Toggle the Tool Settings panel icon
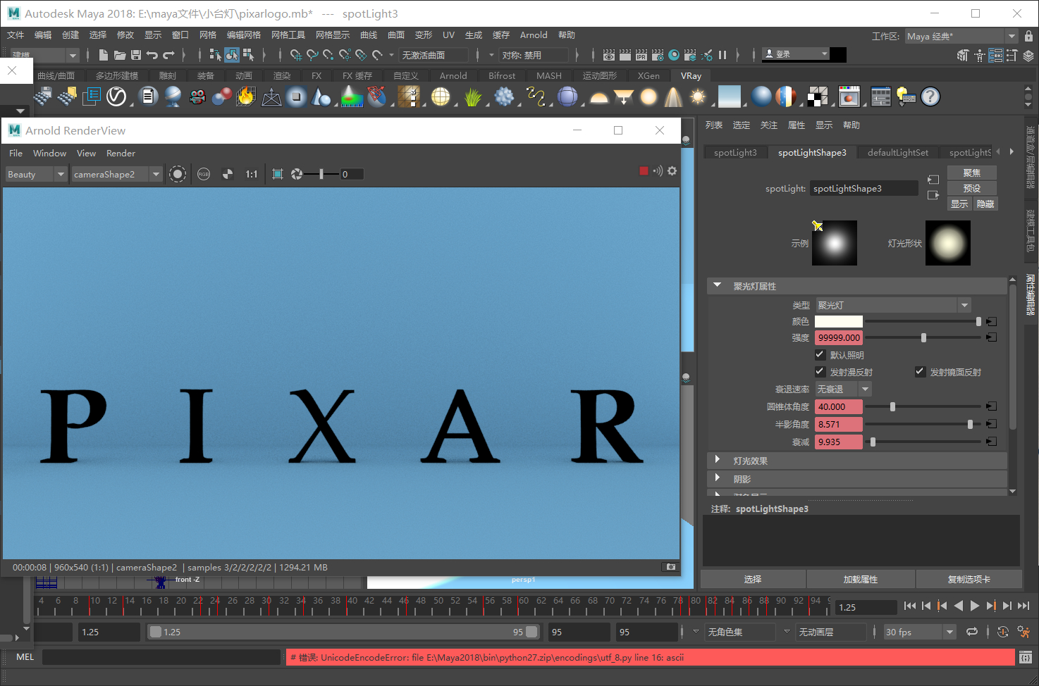The width and height of the screenshot is (1039, 686). tap(1012, 55)
